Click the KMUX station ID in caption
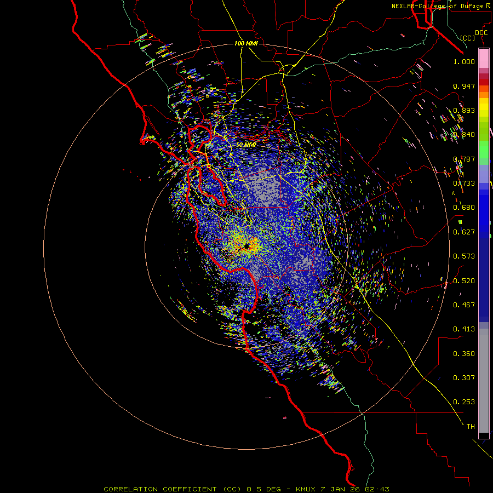This screenshot has width=493, height=493. [307, 489]
